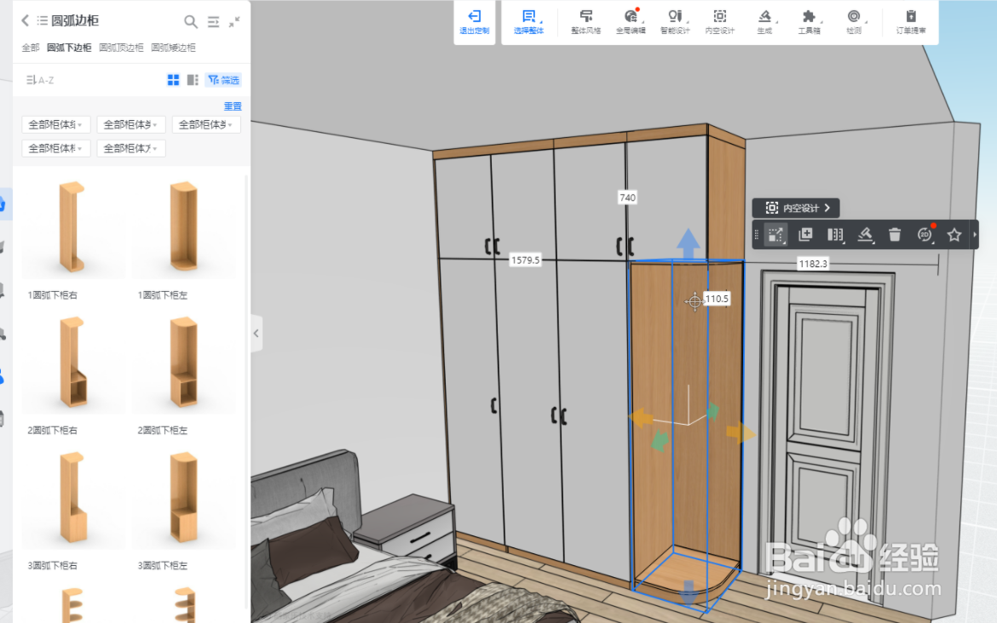Open the 全部柜体 dropdown below the 重置 link

(x=206, y=124)
